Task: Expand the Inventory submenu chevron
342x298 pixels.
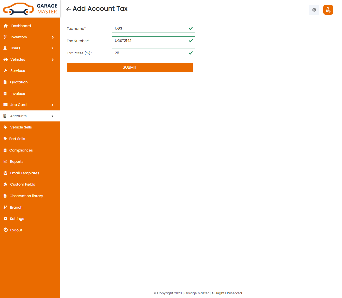Action: coord(53,37)
